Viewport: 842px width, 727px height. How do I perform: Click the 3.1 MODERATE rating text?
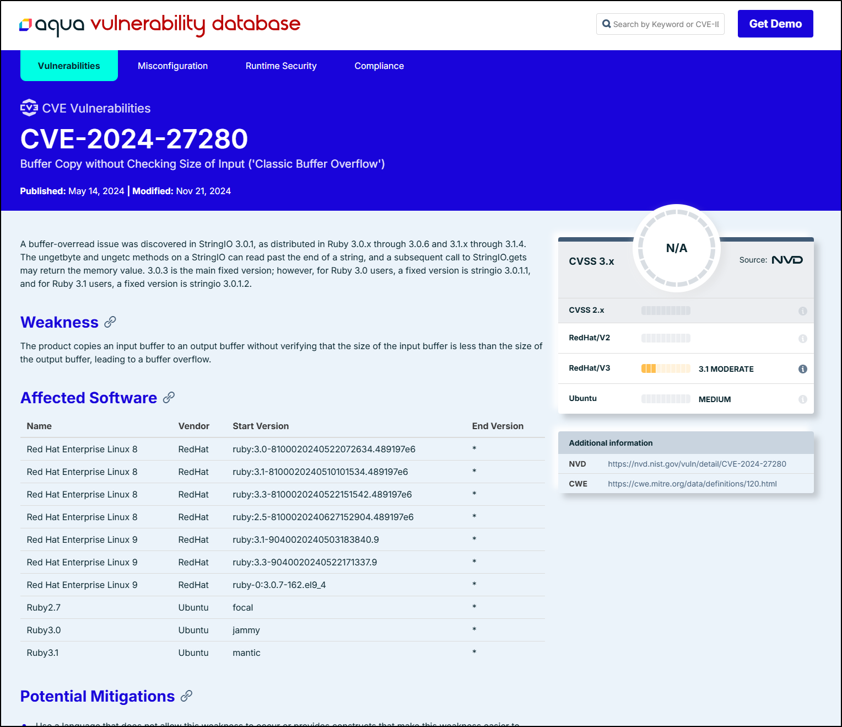point(726,369)
